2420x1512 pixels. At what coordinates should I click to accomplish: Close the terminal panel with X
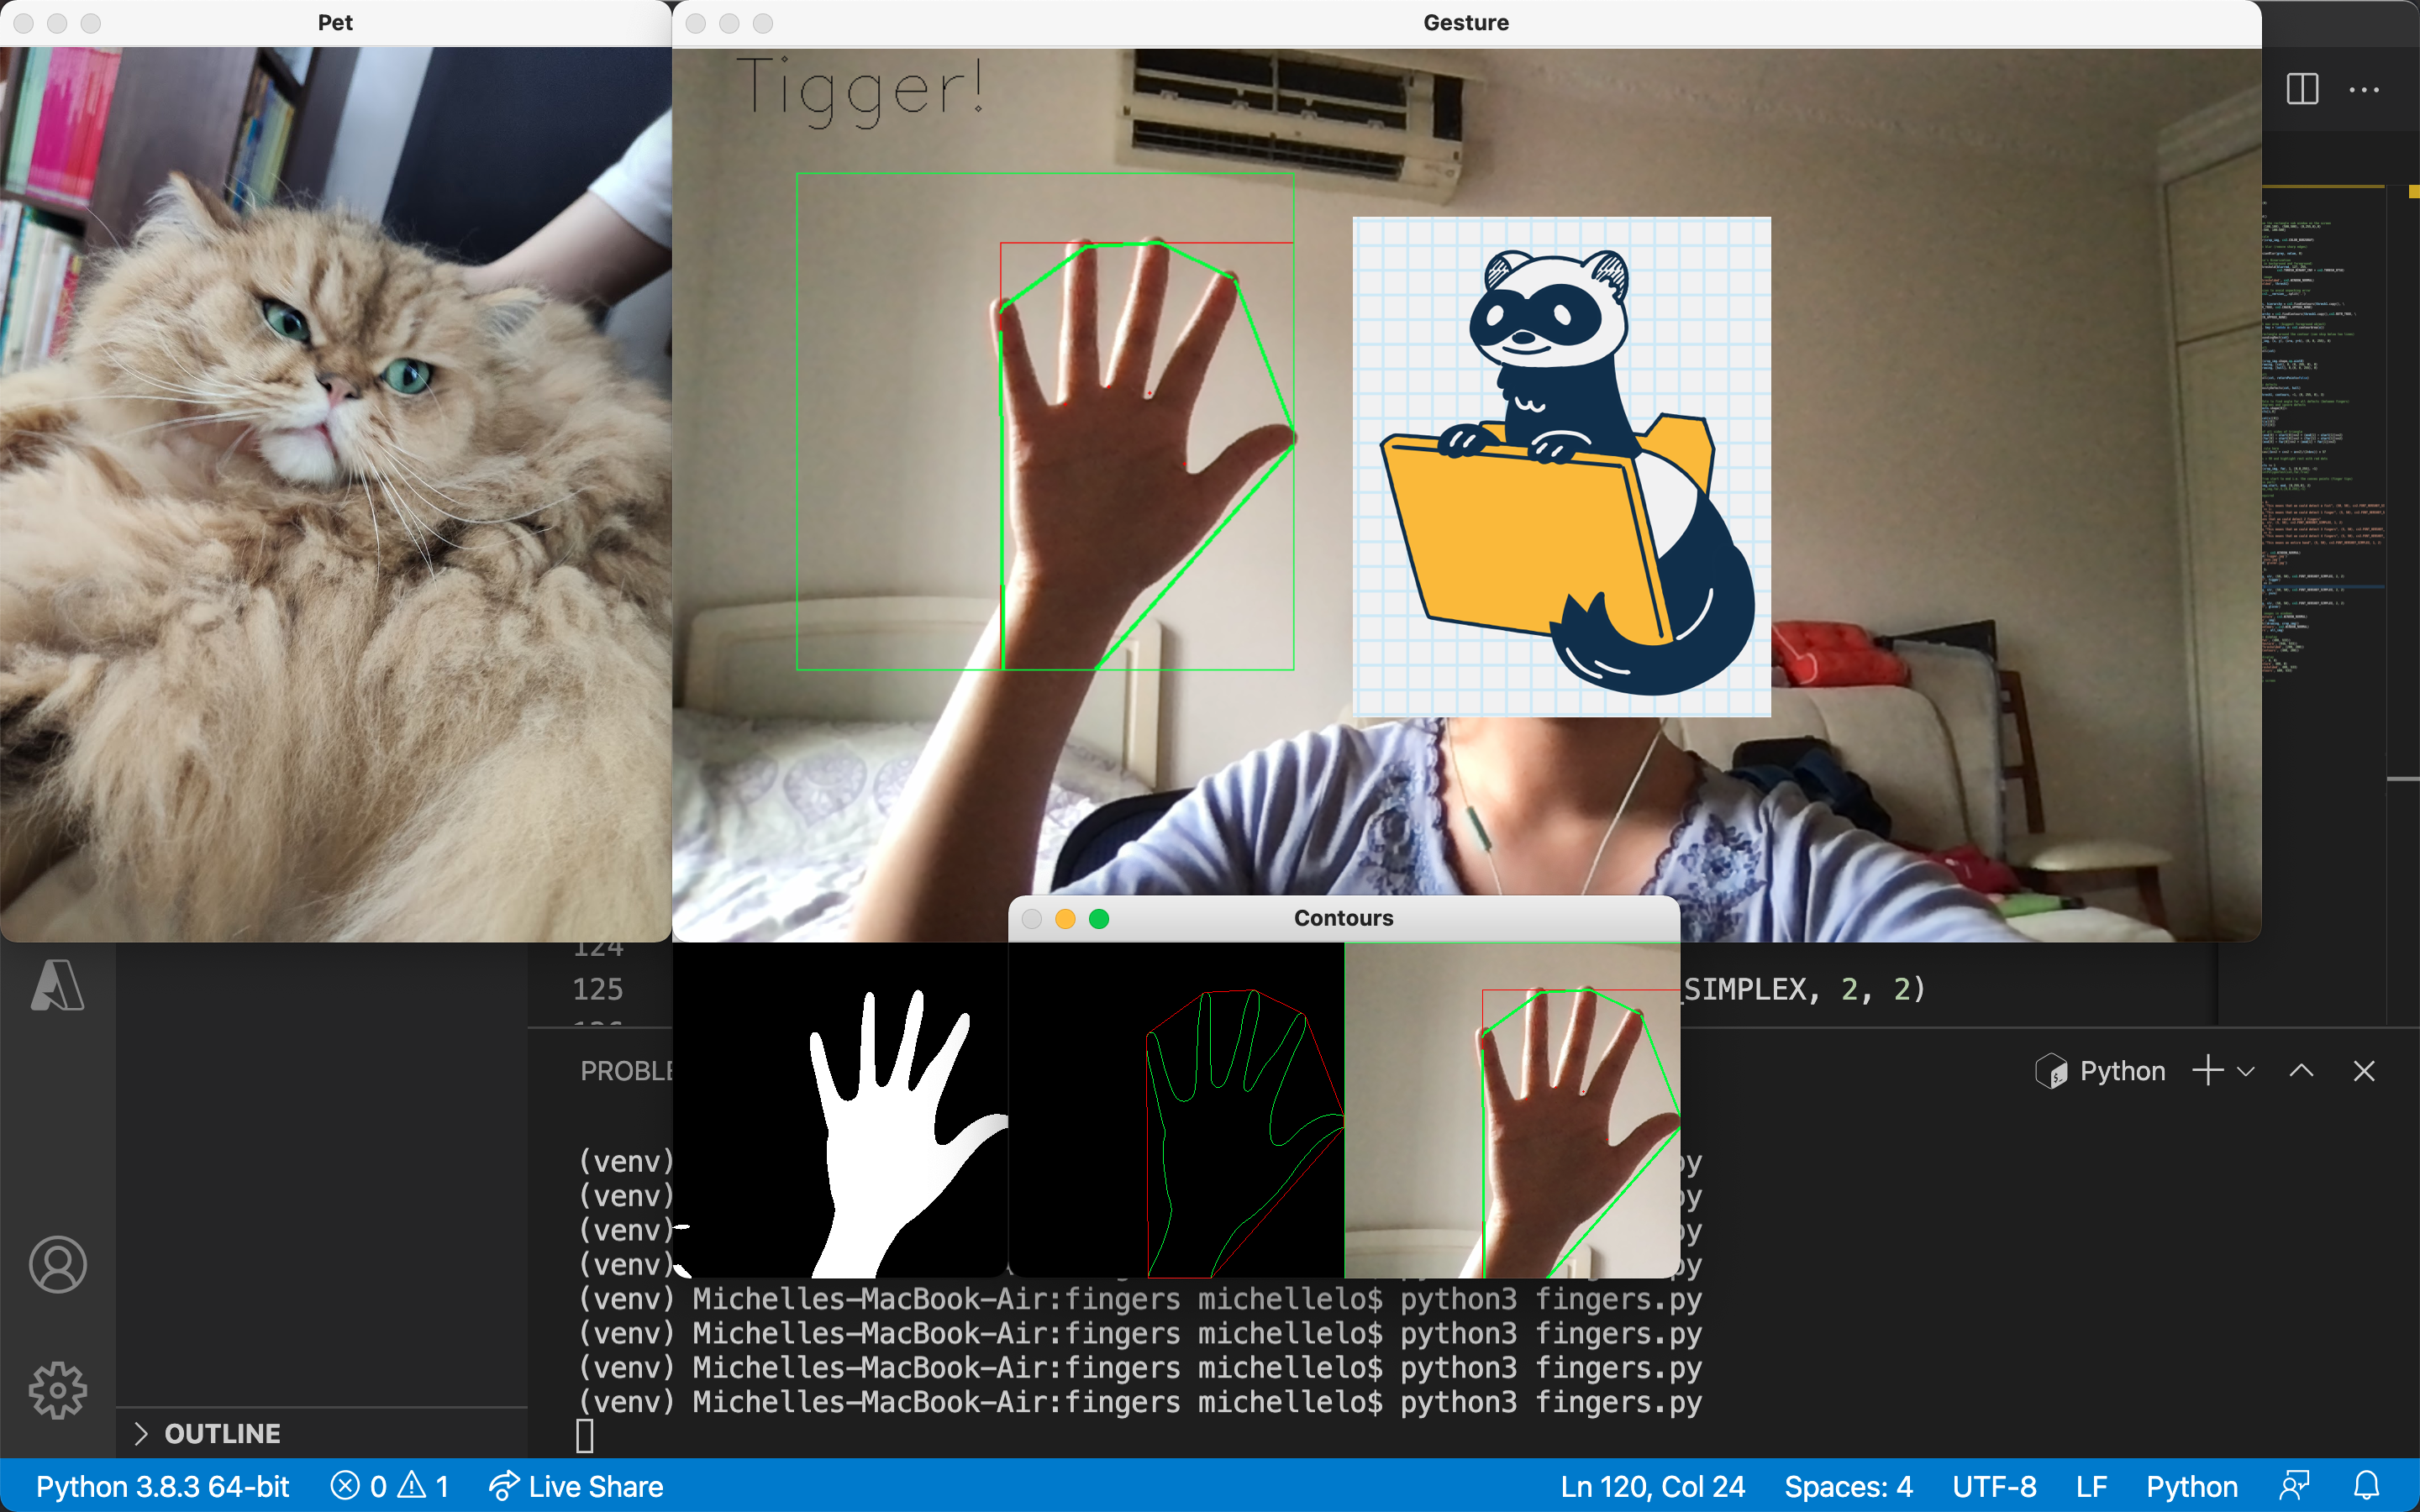[2364, 1071]
